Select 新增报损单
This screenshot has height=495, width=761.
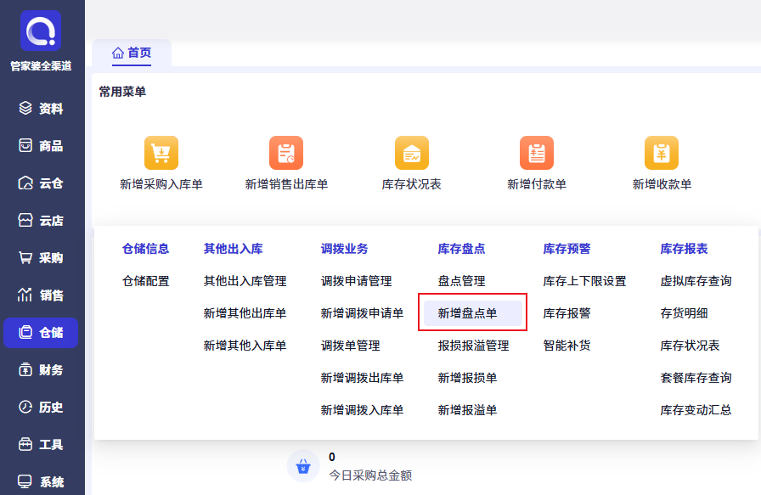[x=467, y=378]
